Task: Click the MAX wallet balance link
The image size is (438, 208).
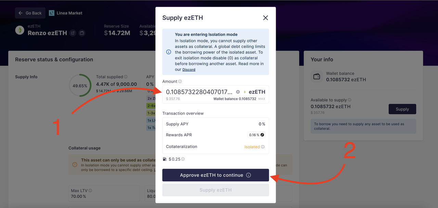Action: pyautogui.click(x=261, y=99)
